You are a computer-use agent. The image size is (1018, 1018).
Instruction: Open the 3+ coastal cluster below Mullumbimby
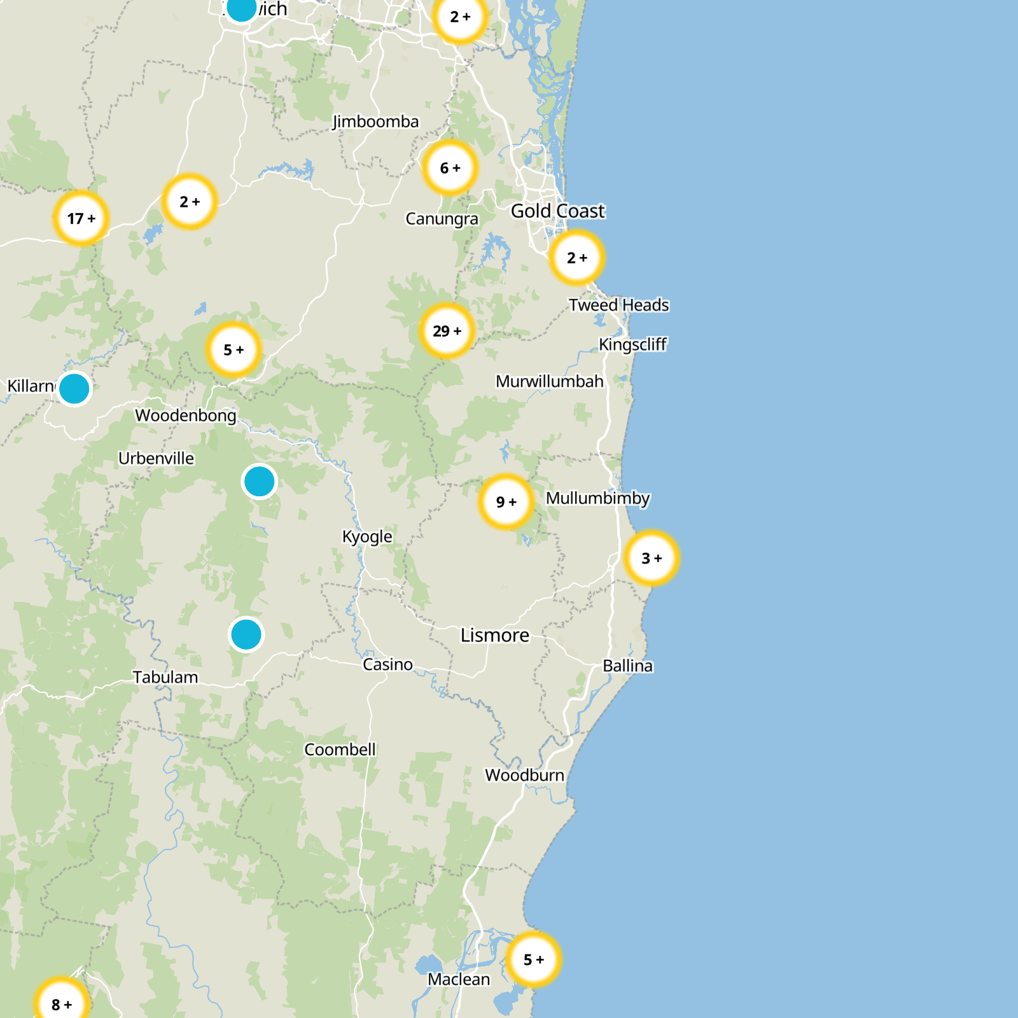pos(650,558)
